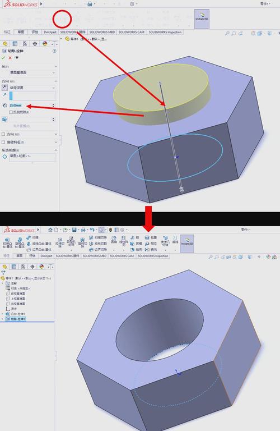Click Print icon in lower toolbar
Viewport: 280px width, 431px height.
[x=83, y=230]
